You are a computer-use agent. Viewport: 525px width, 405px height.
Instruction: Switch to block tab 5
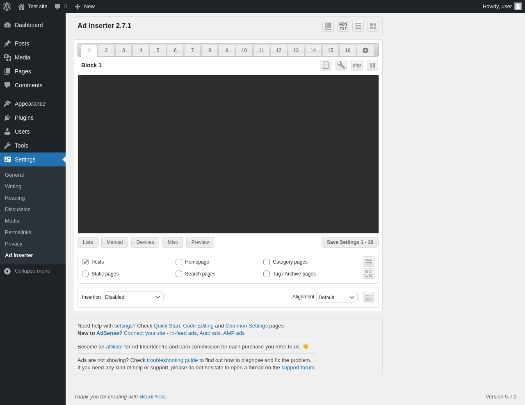tap(158, 50)
